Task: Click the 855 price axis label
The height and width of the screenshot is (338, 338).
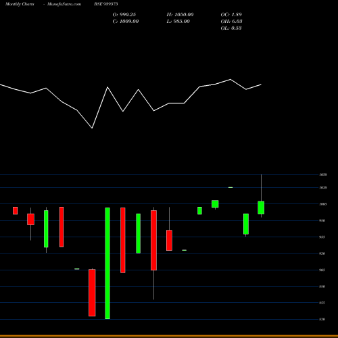Action: [322, 303]
